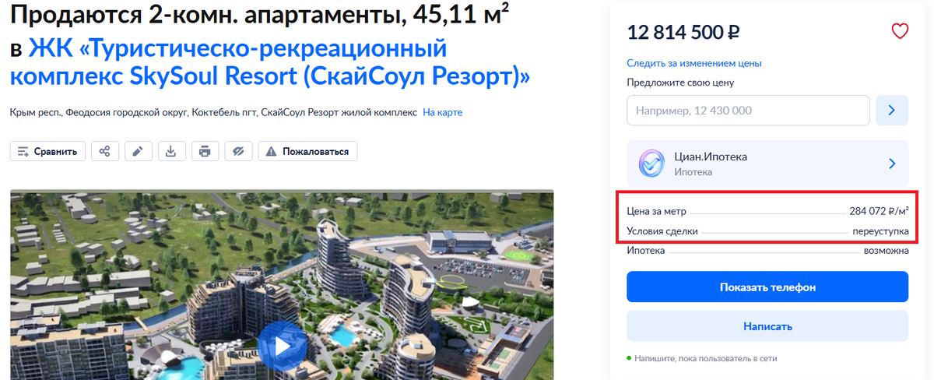The height and width of the screenshot is (380, 934).
Task: Submit offered price with arrow button
Action: [892, 111]
